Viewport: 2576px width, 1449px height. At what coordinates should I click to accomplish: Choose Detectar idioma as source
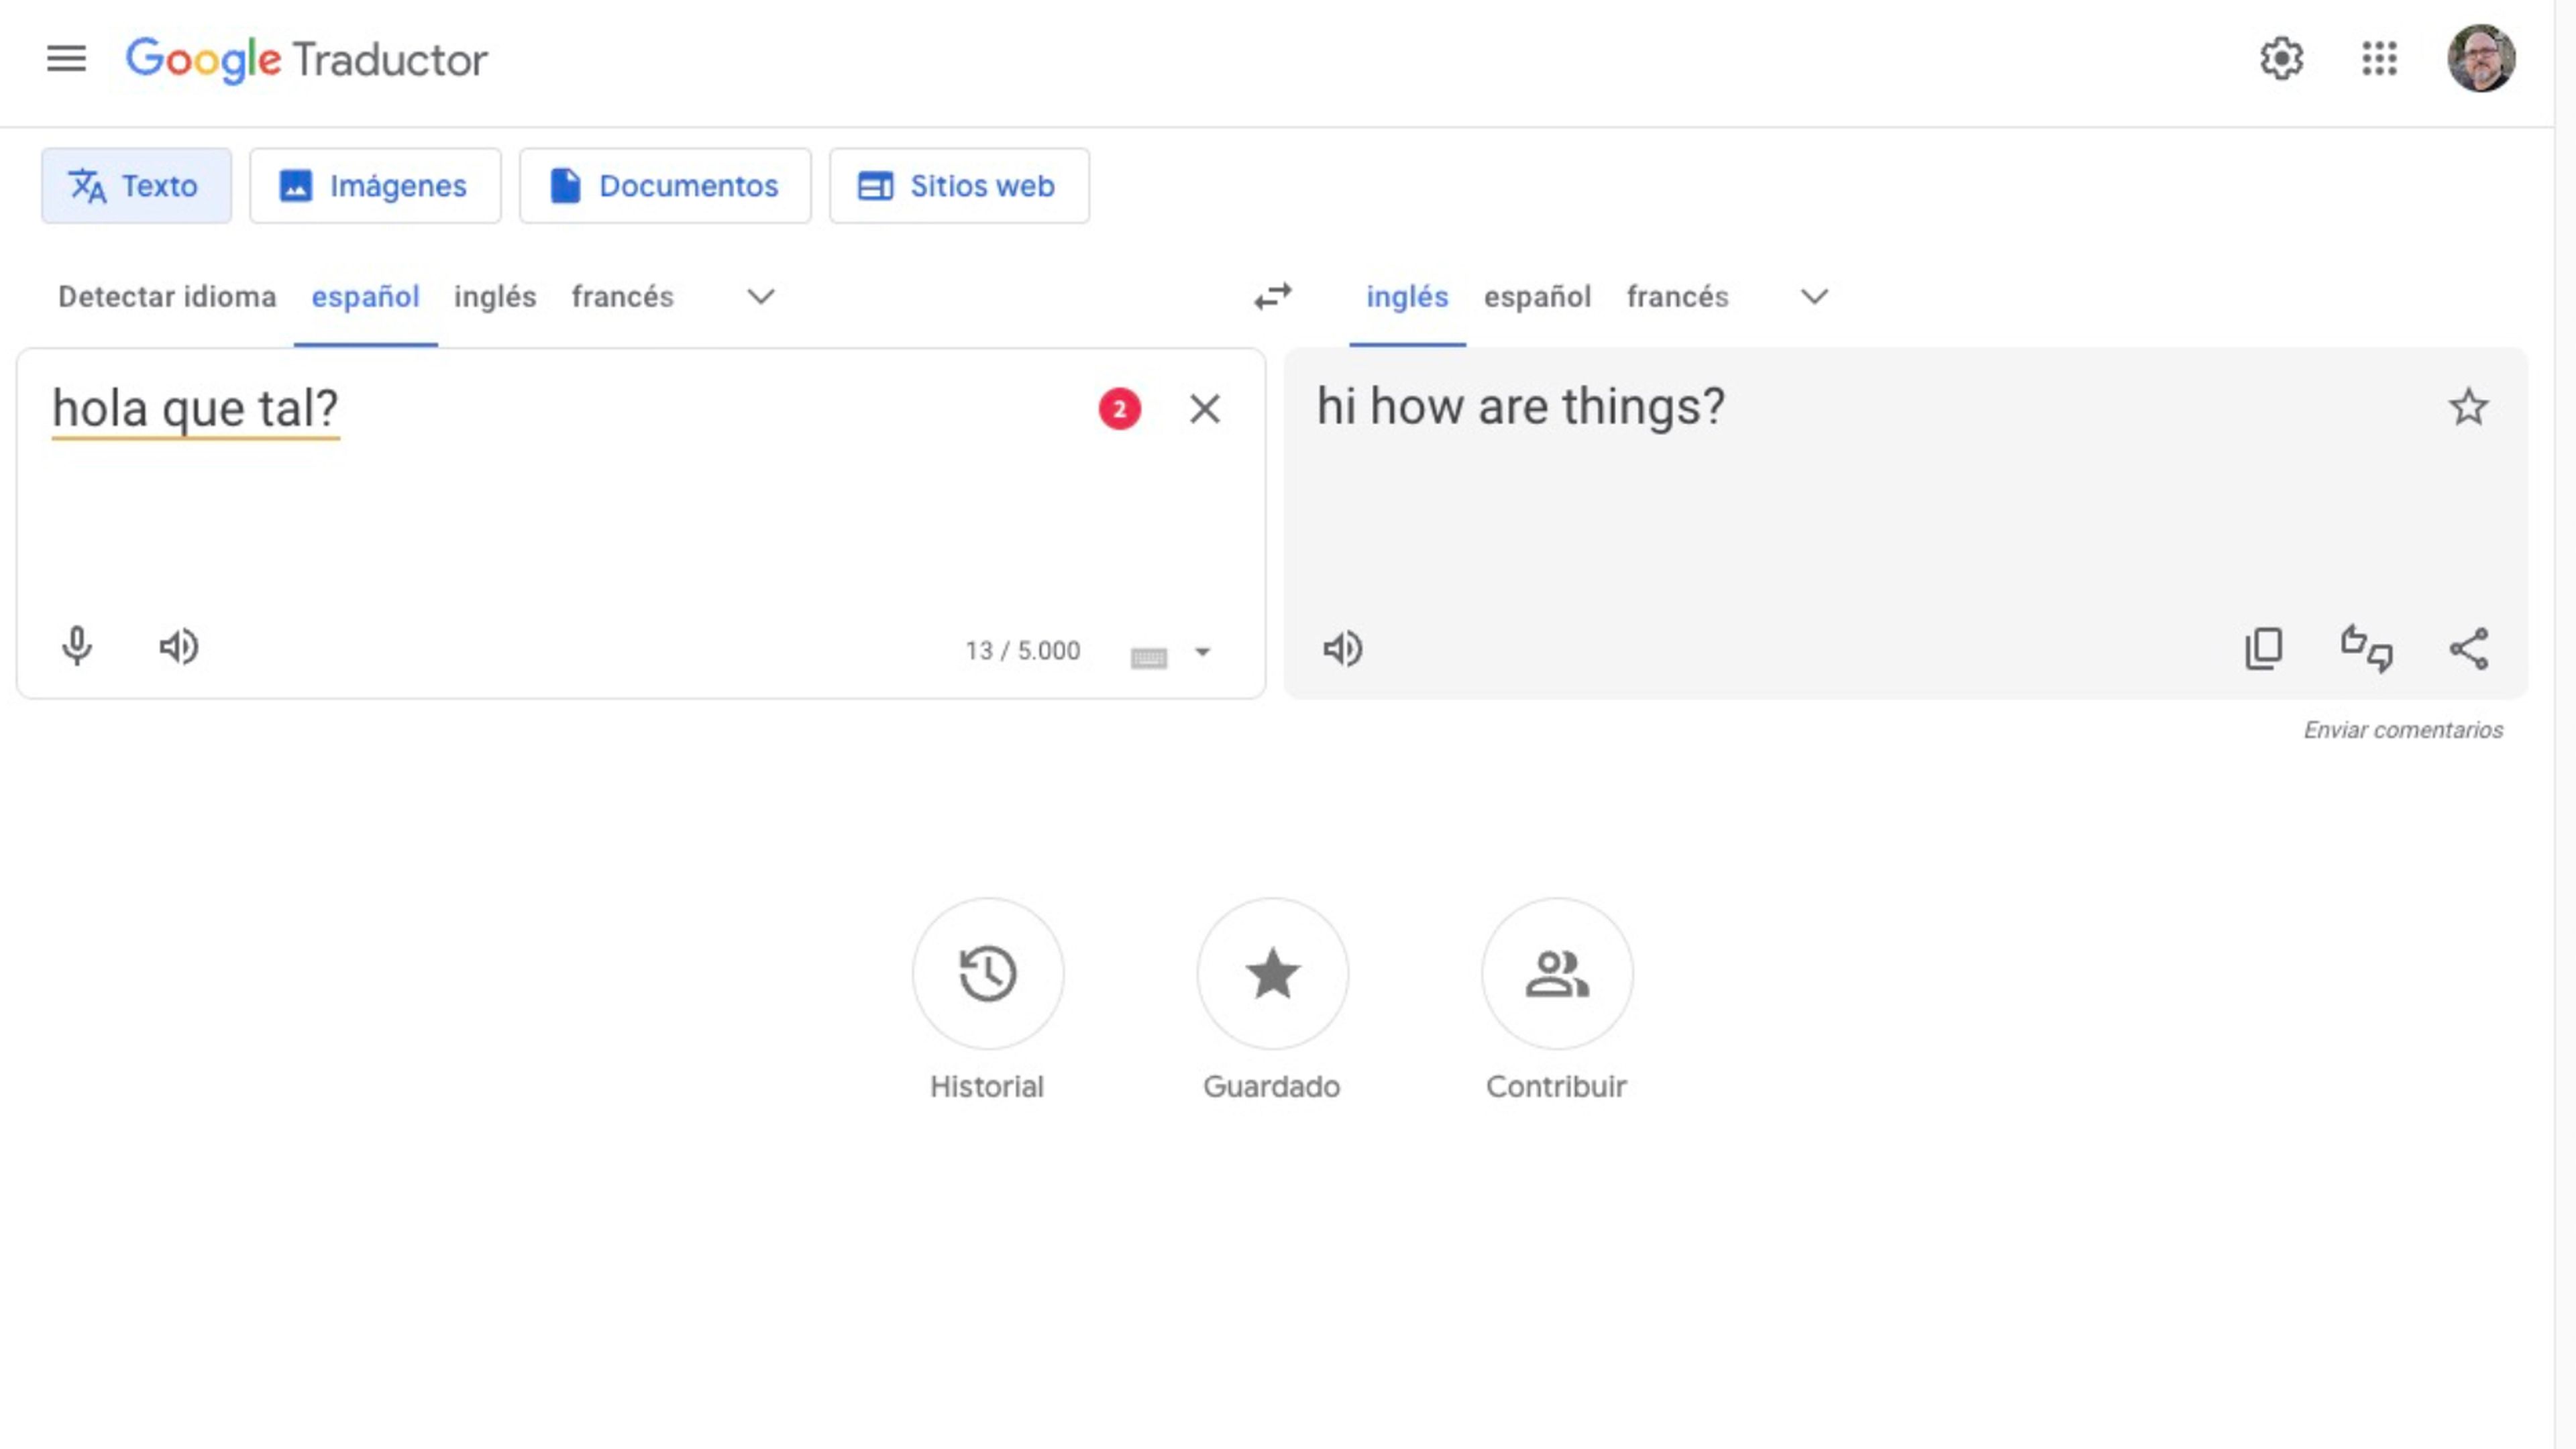(x=167, y=297)
